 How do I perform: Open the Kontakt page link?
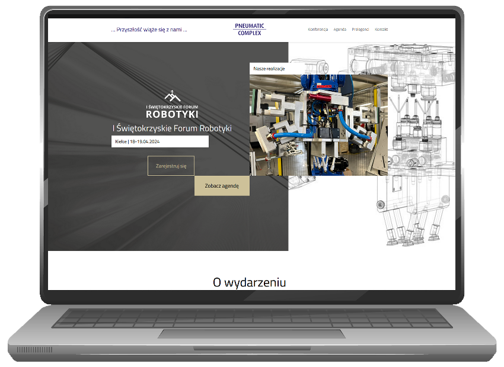pyautogui.click(x=381, y=30)
